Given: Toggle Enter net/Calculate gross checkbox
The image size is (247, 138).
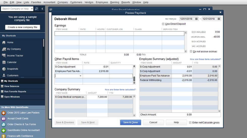Looking at the screenshot, I should [x=190, y=123].
